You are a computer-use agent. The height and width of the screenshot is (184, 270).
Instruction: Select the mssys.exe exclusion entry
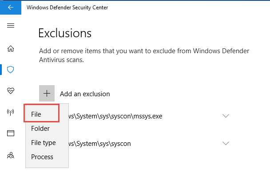click(x=115, y=116)
